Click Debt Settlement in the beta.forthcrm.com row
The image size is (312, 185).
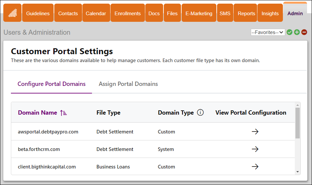[115, 149]
